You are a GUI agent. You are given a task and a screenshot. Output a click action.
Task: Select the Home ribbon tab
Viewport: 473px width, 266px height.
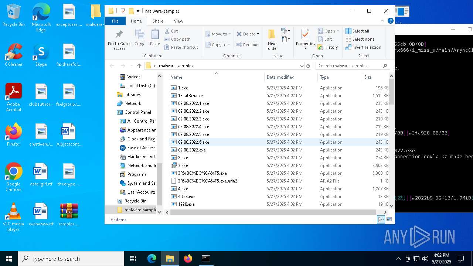tap(136, 21)
